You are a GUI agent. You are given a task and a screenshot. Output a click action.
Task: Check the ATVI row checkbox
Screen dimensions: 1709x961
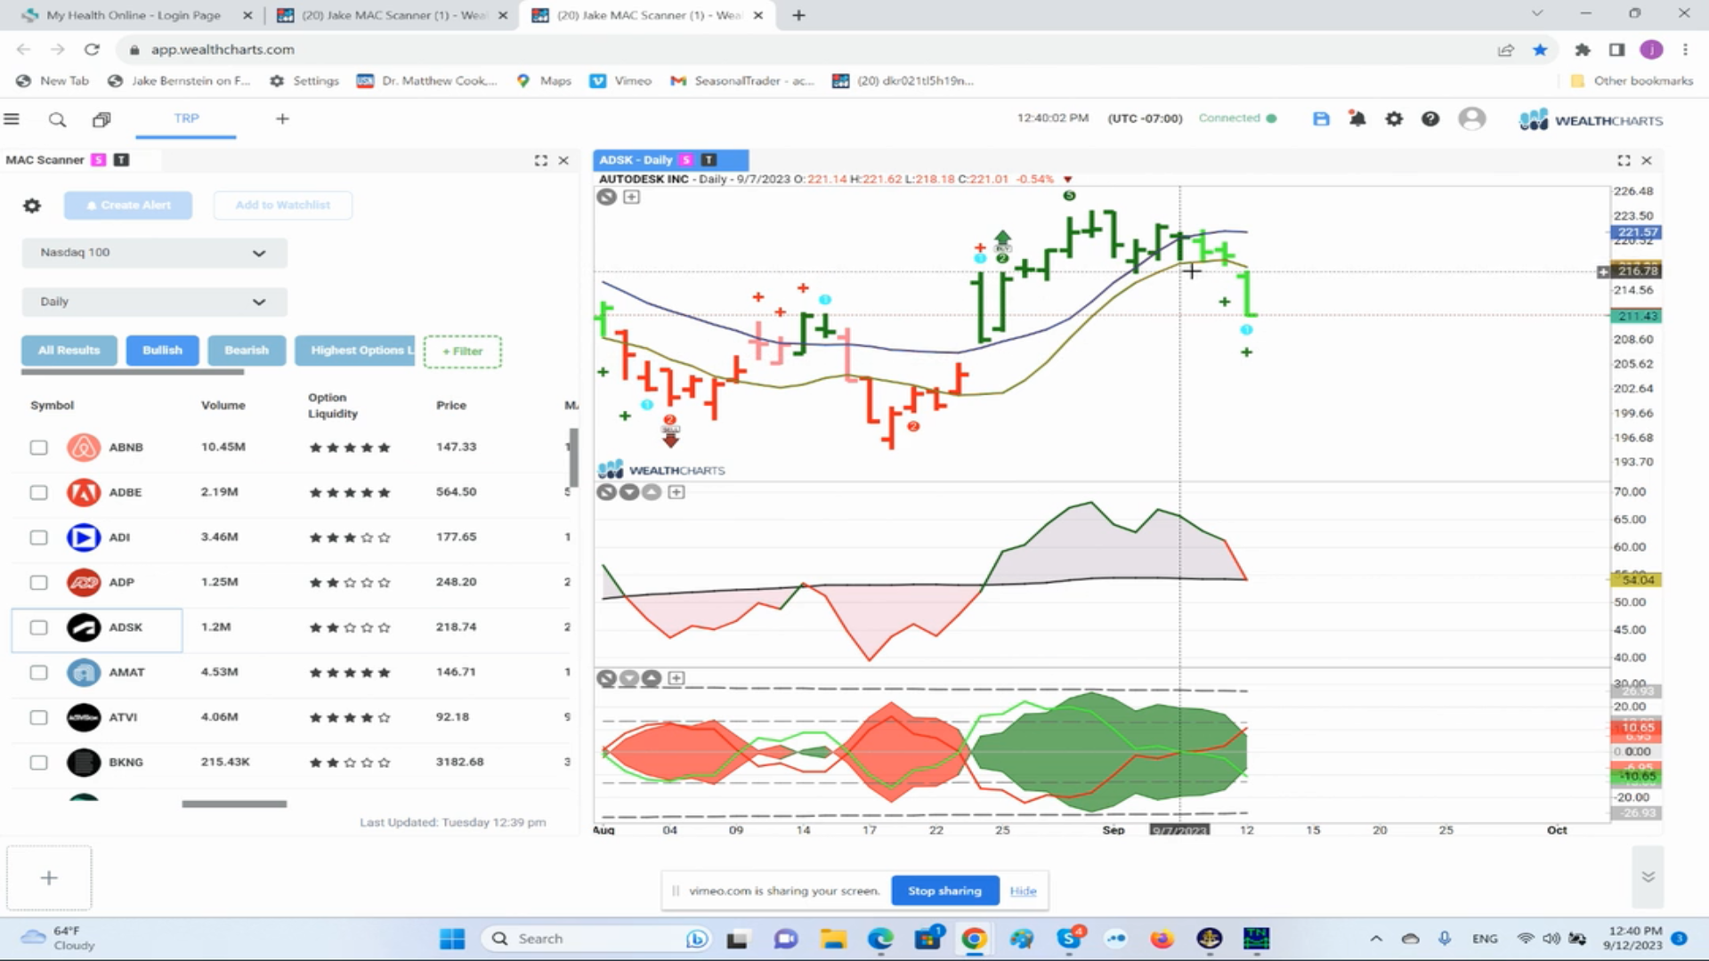38,717
